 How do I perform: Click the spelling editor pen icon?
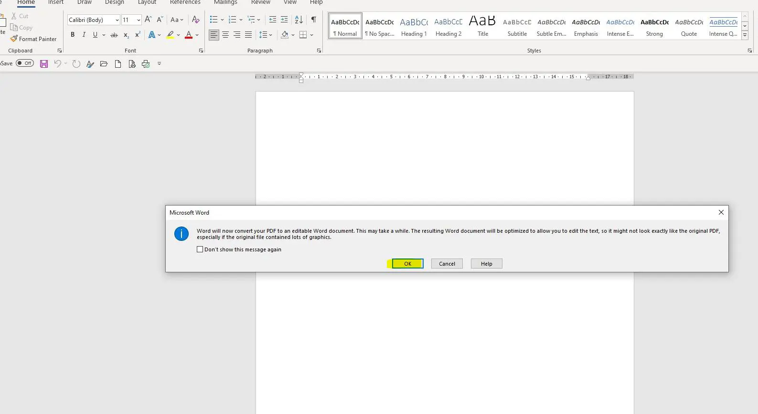coord(90,63)
